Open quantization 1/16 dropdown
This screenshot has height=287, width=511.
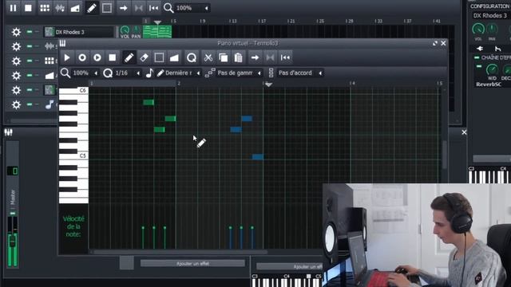click(127, 73)
